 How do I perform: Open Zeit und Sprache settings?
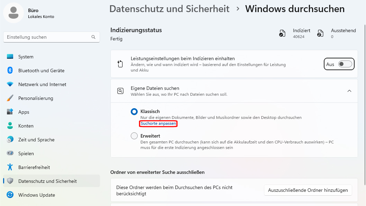coord(52,140)
